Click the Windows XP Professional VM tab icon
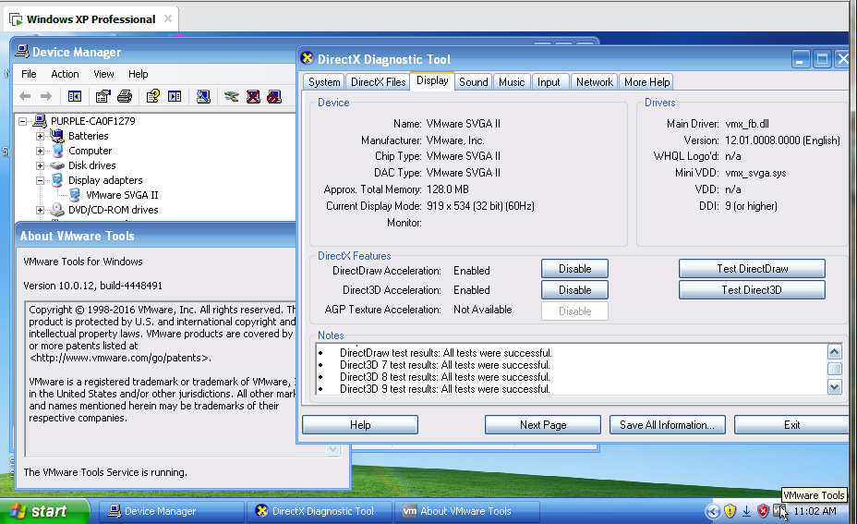This screenshot has width=857, height=524. pyautogui.click(x=16, y=19)
